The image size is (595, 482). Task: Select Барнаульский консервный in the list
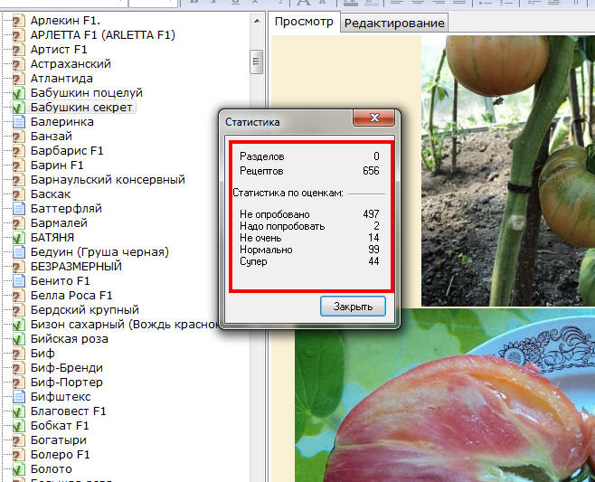(108, 180)
